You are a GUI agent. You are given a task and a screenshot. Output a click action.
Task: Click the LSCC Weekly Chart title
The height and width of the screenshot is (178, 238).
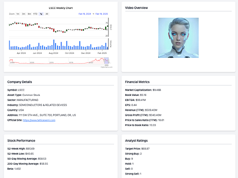click(x=60, y=8)
